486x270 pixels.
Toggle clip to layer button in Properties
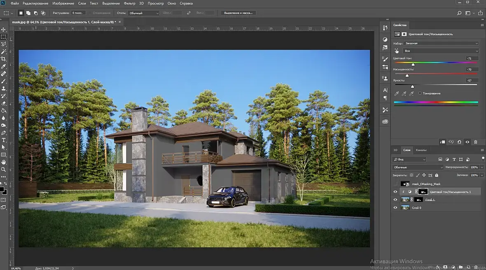click(x=443, y=142)
